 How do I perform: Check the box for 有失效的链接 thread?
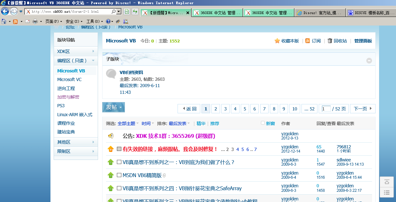pyautogui.click(x=119, y=149)
